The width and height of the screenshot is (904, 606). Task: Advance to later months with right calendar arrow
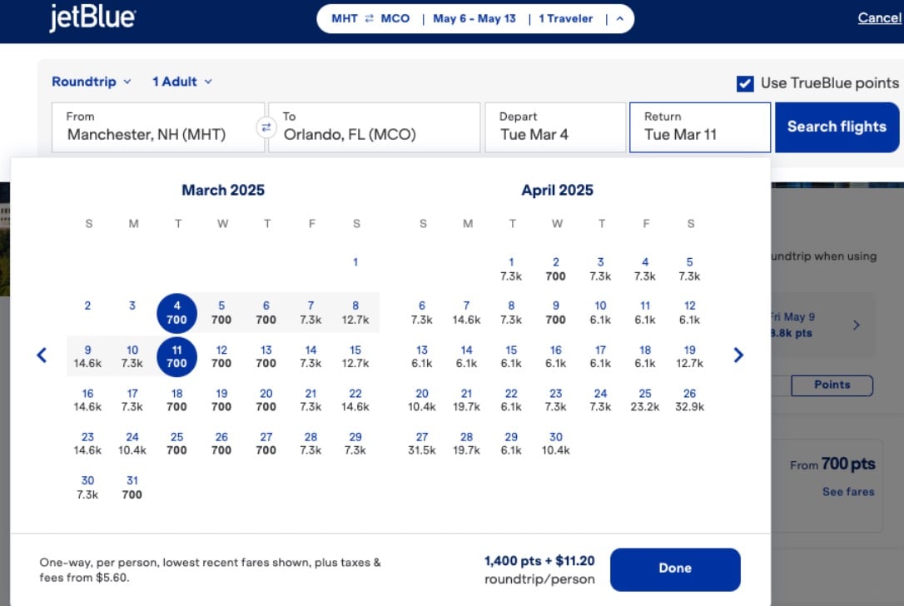pyautogui.click(x=738, y=355)
